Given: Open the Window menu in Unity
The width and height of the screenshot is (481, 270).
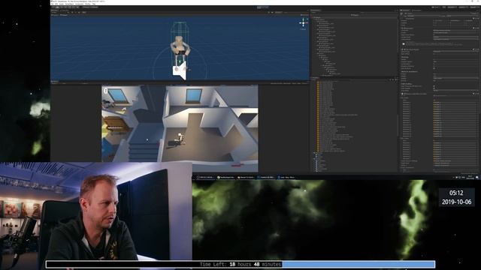Looking at the screenshot, I should 89,4.
